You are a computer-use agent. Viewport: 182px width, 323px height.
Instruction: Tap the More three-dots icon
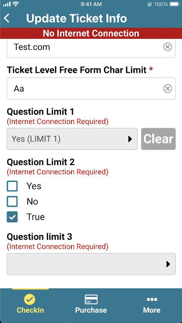click(x=152, y=299)
